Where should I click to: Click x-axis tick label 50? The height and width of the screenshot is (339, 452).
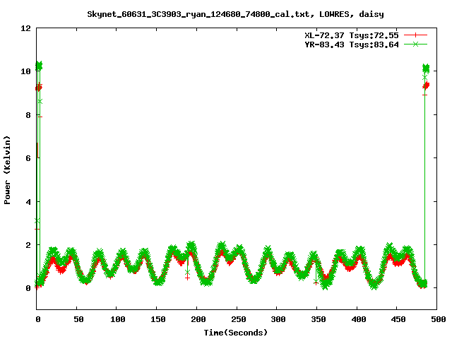78,319
